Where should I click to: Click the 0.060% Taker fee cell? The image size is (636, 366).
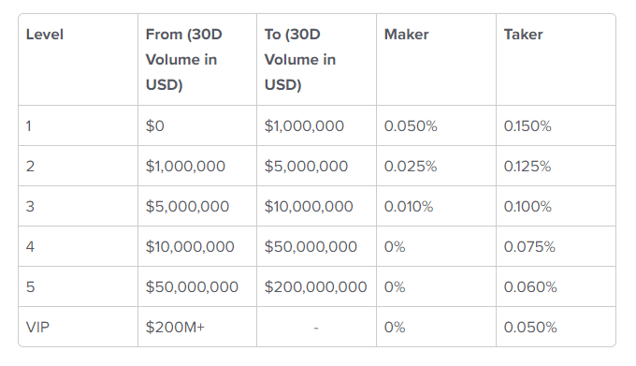[x=530, y=286]
